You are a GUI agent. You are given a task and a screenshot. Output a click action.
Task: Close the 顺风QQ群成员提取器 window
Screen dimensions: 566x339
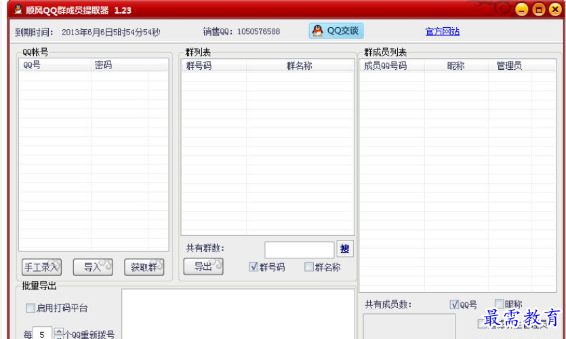tap(555, 9)
